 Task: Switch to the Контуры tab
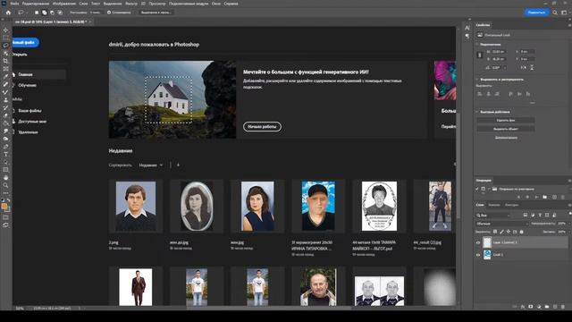pyautogui.click(x=512, y=205)
